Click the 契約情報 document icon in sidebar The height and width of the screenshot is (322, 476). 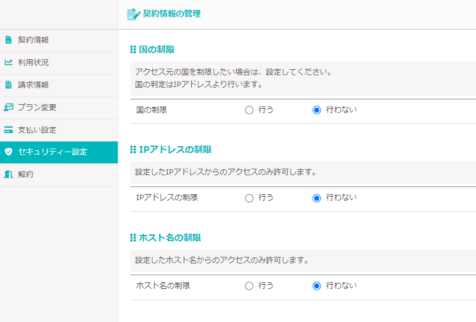[x=8, y=40]
